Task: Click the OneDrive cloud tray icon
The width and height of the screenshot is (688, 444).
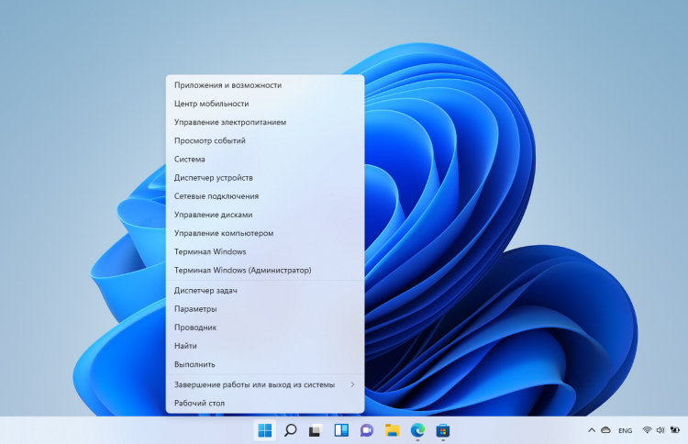Action: click(605, 430)
